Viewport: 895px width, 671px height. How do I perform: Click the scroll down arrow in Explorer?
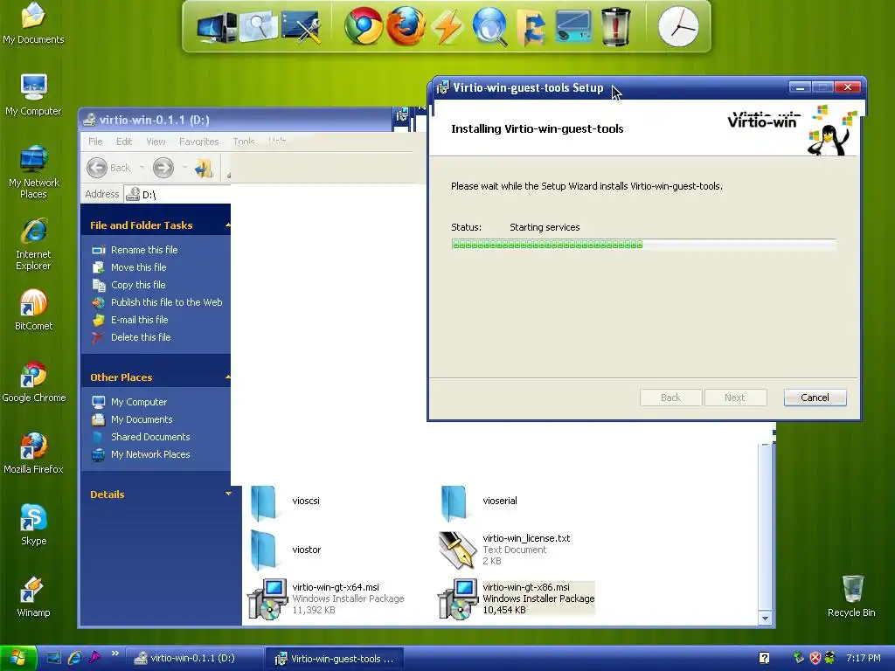(x=765, y=618)
